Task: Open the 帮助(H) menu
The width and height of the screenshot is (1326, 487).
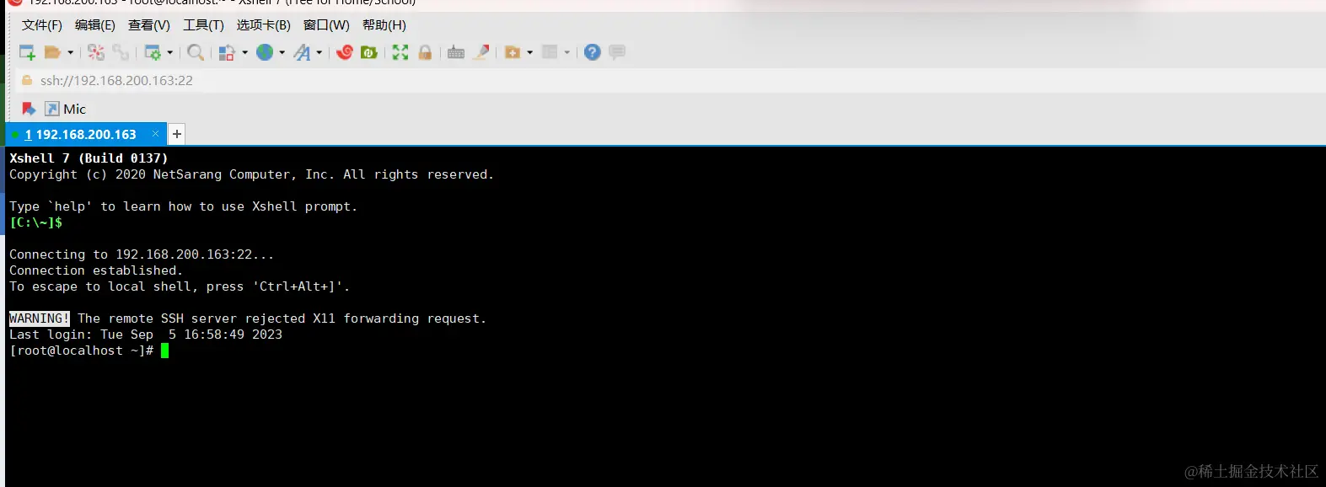Action: tap(384, 25)
